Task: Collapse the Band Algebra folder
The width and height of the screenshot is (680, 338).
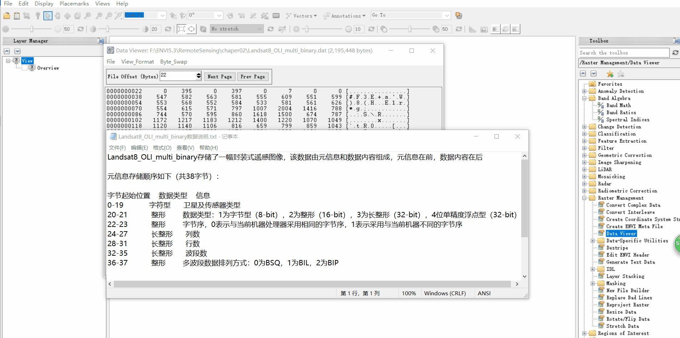Action: tap(584, 98)
